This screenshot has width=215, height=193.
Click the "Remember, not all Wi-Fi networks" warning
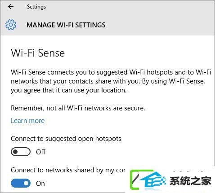[x=78, y=108]
